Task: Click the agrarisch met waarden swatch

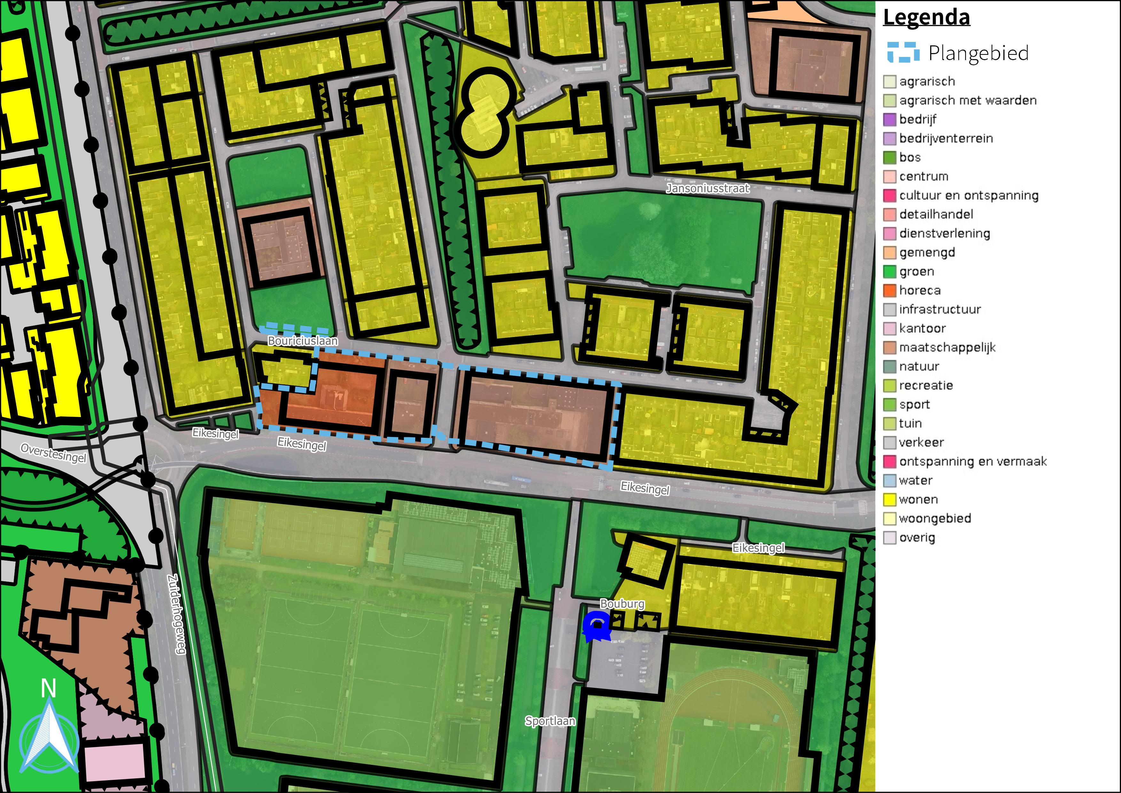Action: pos(890,100)
